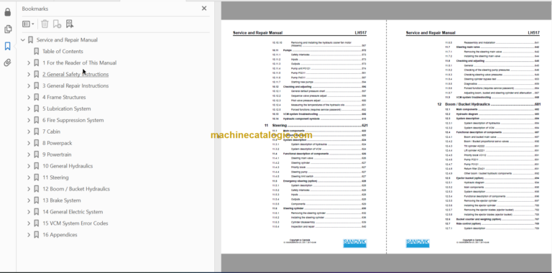
Task: Expand 1 For the Reader of This Manual
Action: click(x=29, y=63)
